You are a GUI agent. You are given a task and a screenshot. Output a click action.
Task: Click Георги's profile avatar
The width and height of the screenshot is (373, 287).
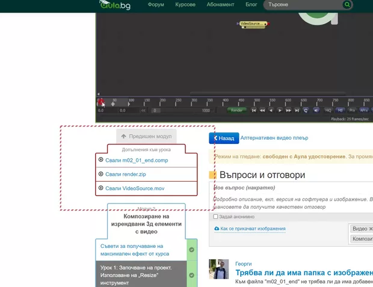click(219, 269)
